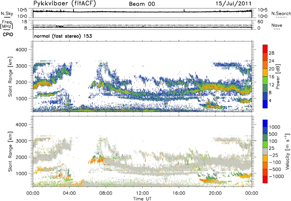This screenshot has width=291, height=201.
Task: Click '2000' tick on velocity panel range axis
Action: [x=21, y=157]
